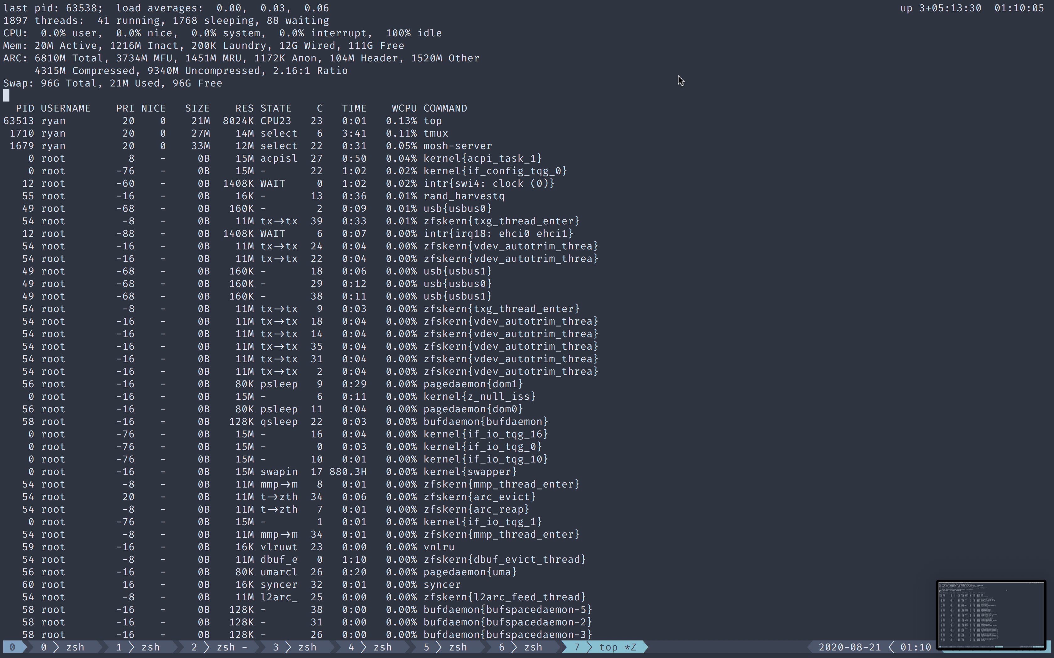Click intr{swi4: clock (0)} command
This screenshot has width=1054, height=658.
click(489, 184)
